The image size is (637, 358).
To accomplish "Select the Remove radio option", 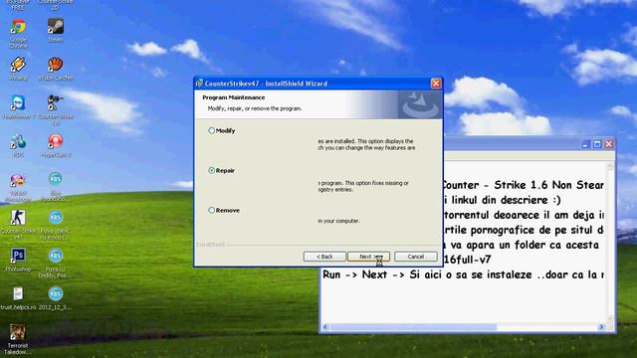I will 211,210.
